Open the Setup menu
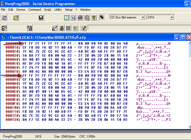 coord(69,10)
